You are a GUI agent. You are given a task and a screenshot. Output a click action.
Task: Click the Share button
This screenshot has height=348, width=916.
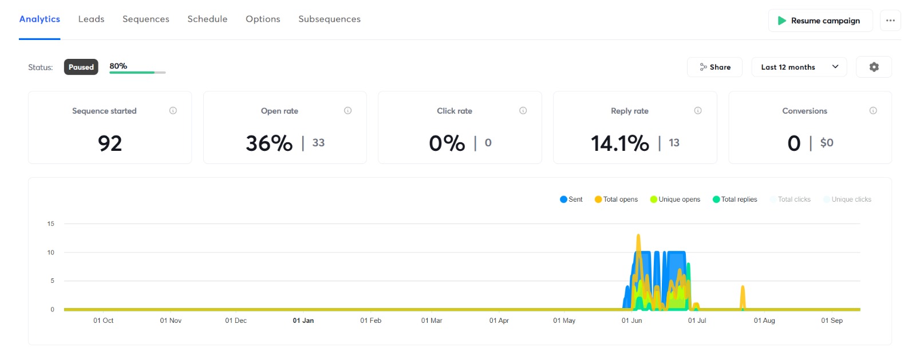(714, 67)
